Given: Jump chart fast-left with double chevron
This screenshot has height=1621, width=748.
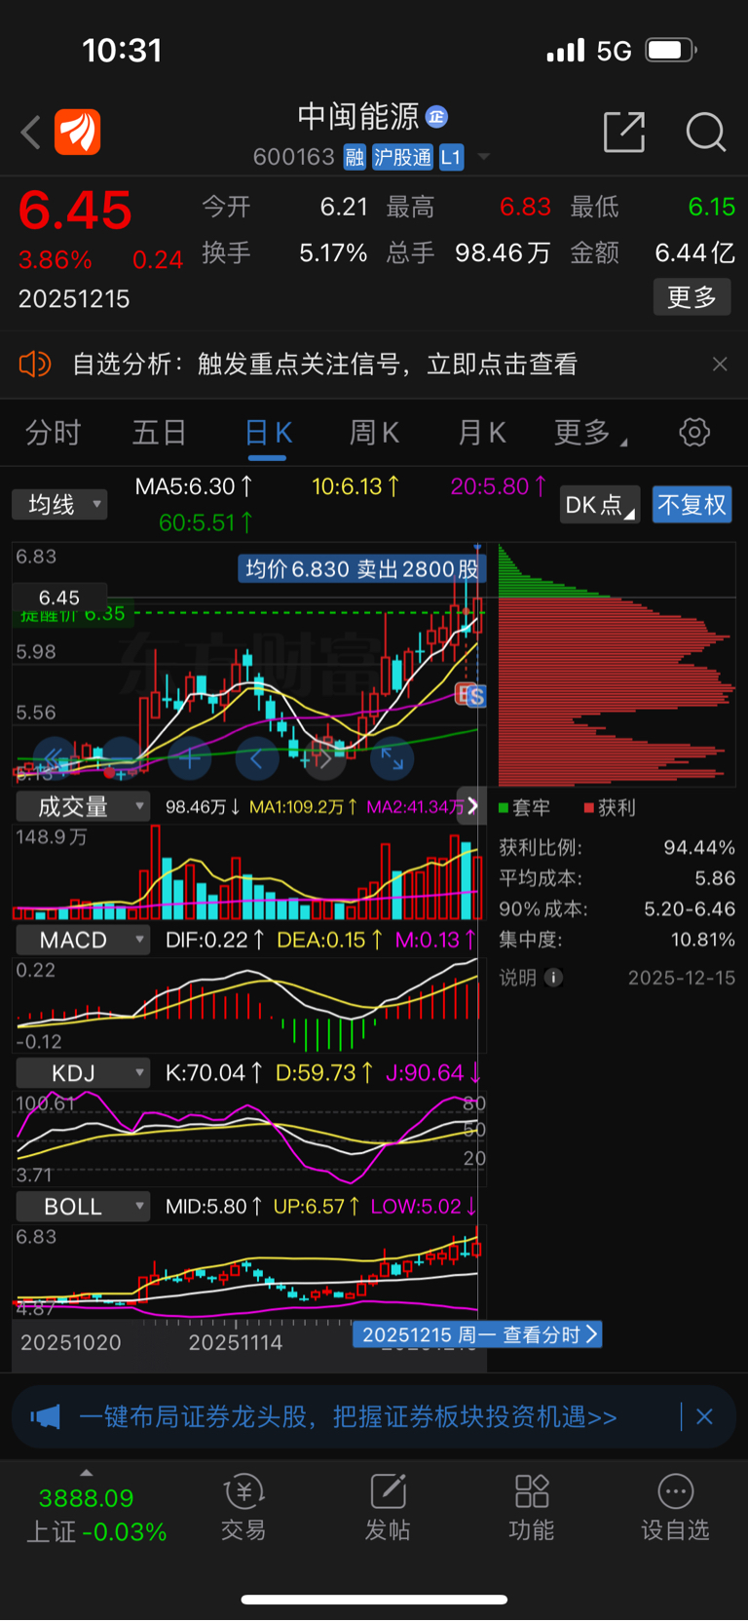Looking at the screenshot, I should click(x=54, y=757).
